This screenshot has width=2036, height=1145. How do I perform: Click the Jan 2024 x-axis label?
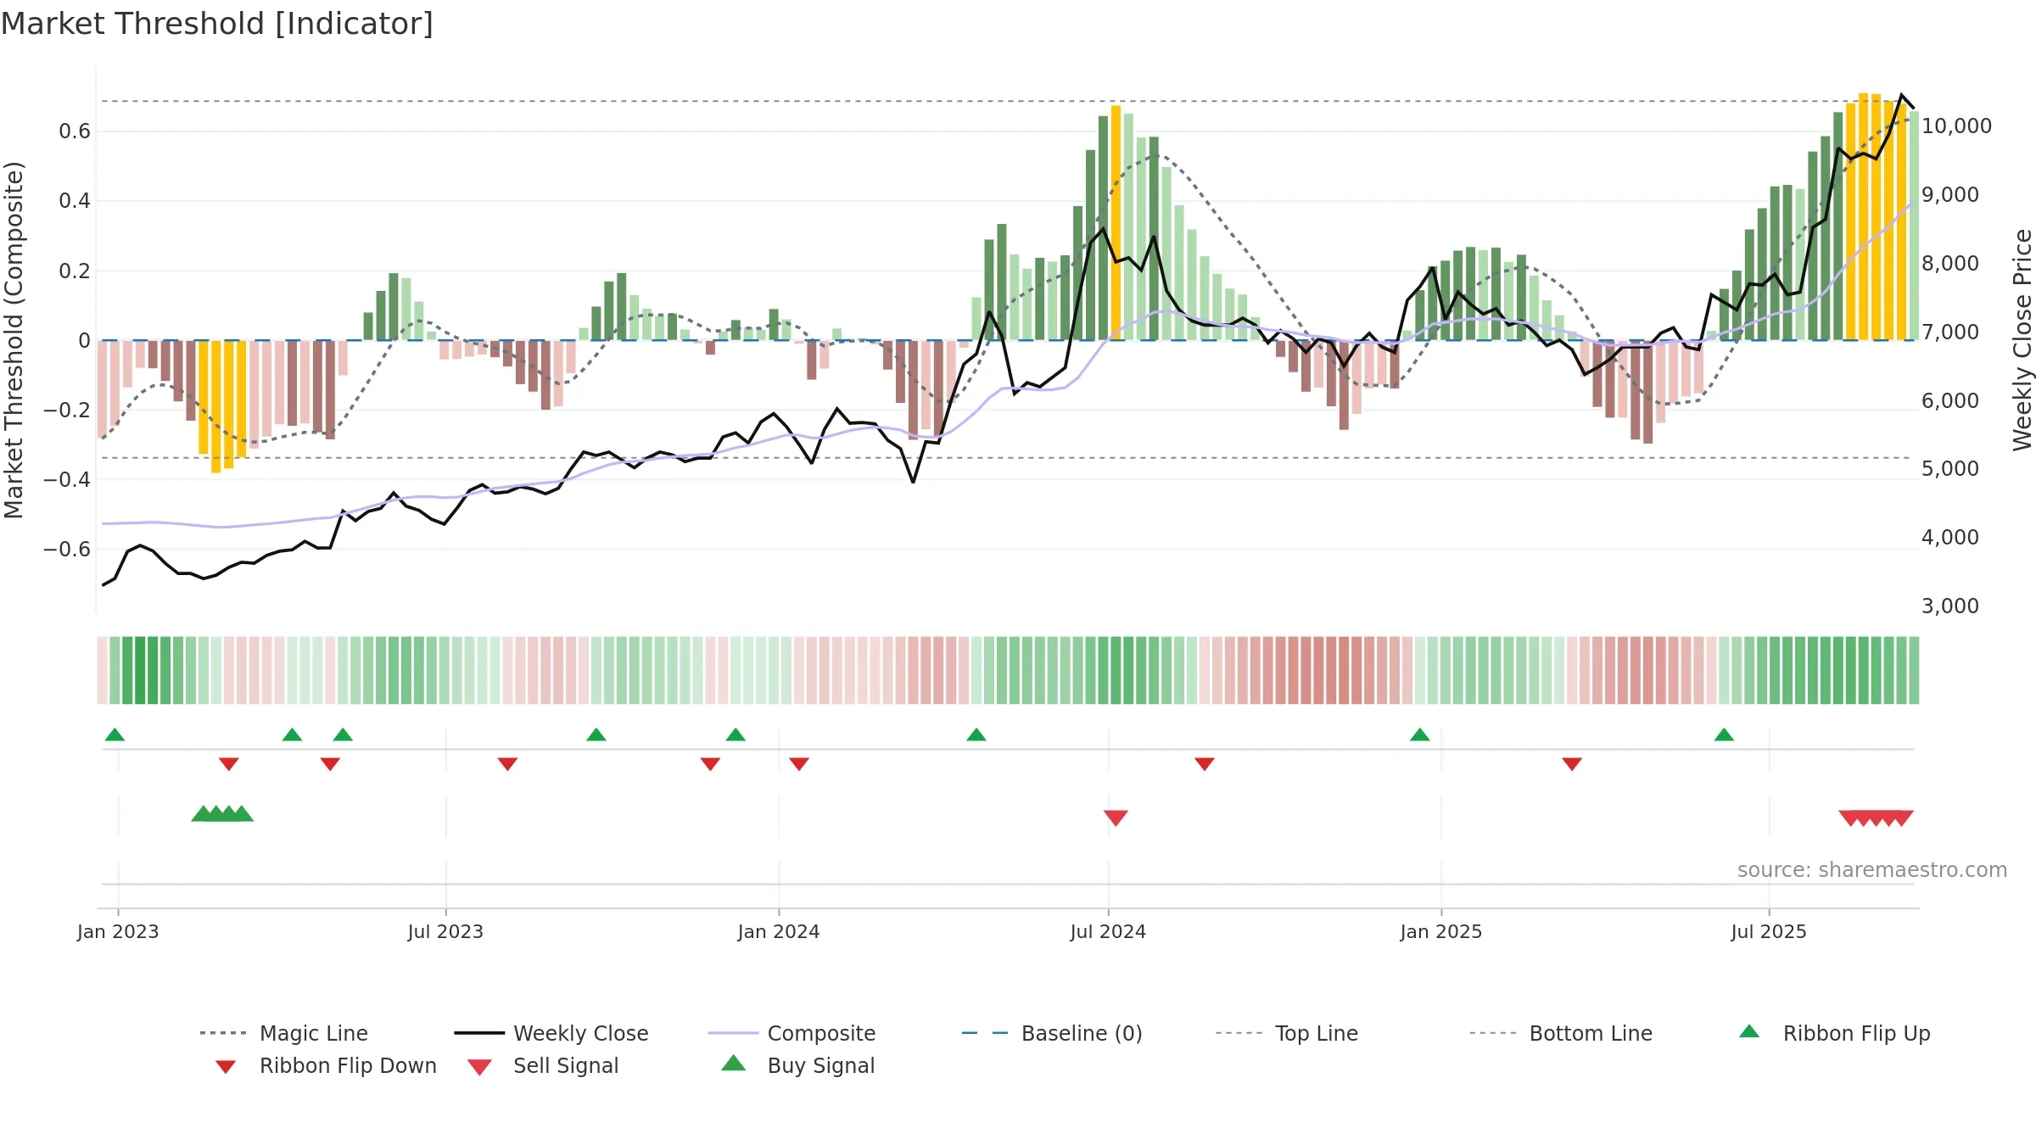click(x=779, y=931)
